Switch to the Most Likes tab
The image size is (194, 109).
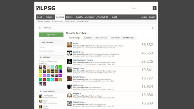tap(88, 38)
